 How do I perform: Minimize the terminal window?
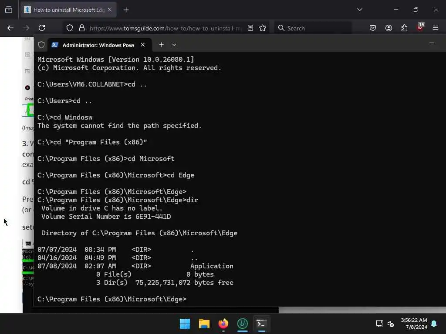coord(432,43)
